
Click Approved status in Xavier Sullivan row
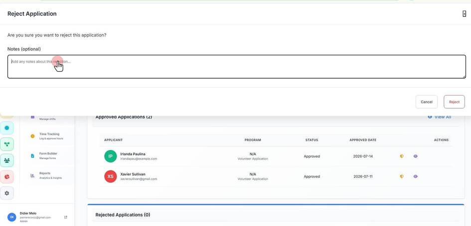tap(312, 177)
